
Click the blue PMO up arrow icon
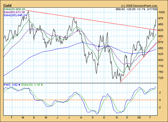coord(19,85)
